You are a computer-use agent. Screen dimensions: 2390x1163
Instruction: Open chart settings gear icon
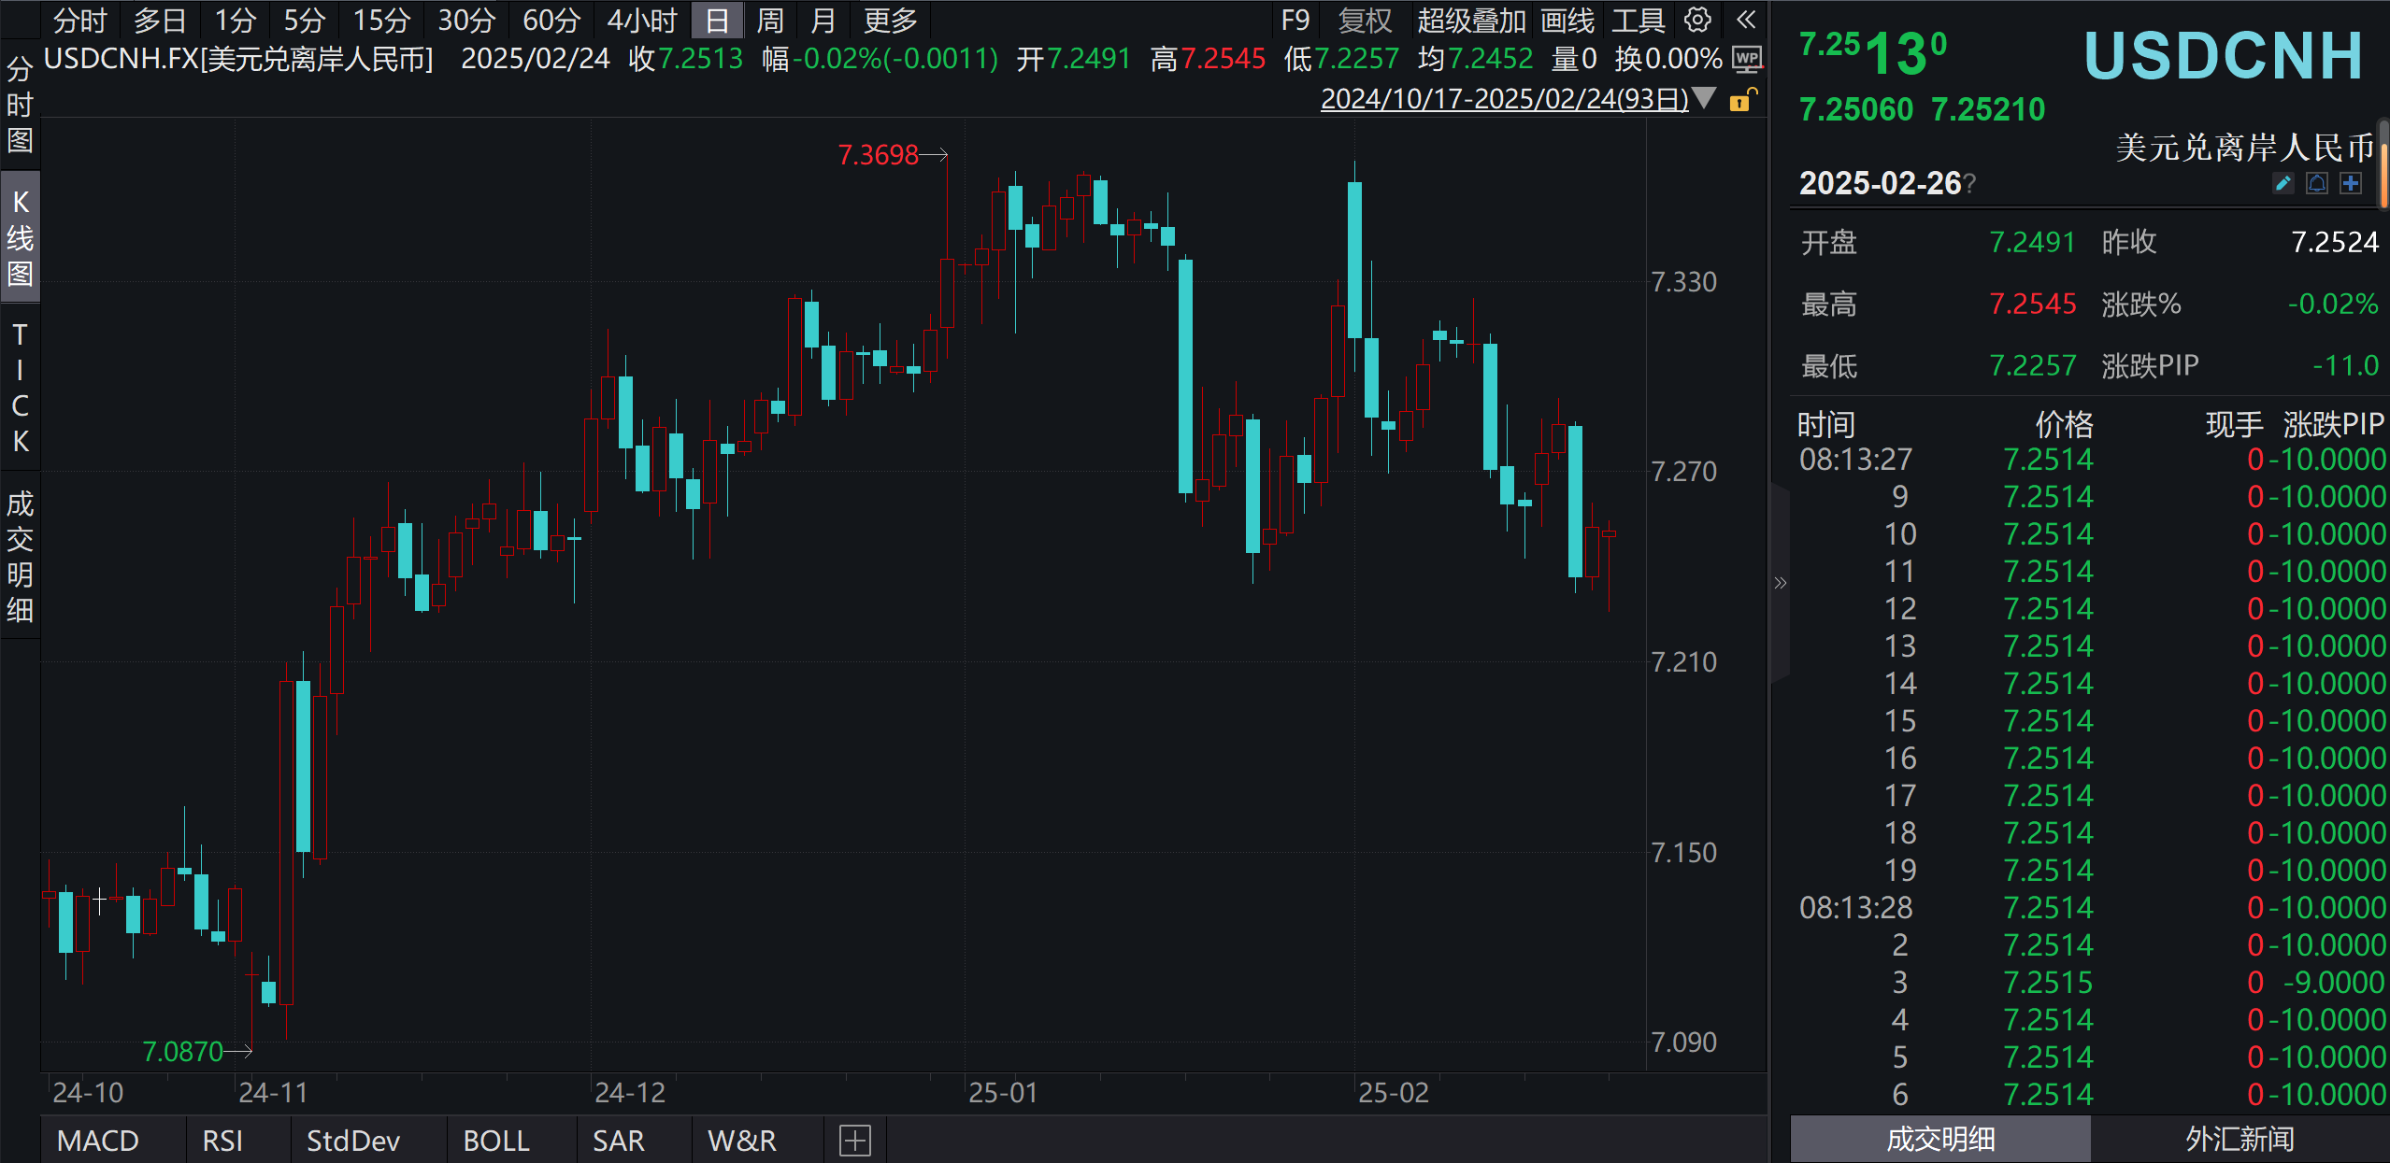[1697, 20]
